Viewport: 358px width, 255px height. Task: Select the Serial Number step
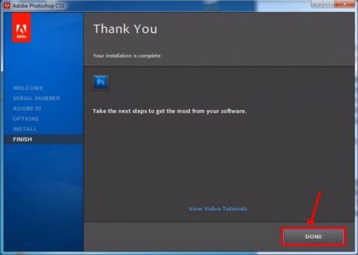(x=36, y=98)
